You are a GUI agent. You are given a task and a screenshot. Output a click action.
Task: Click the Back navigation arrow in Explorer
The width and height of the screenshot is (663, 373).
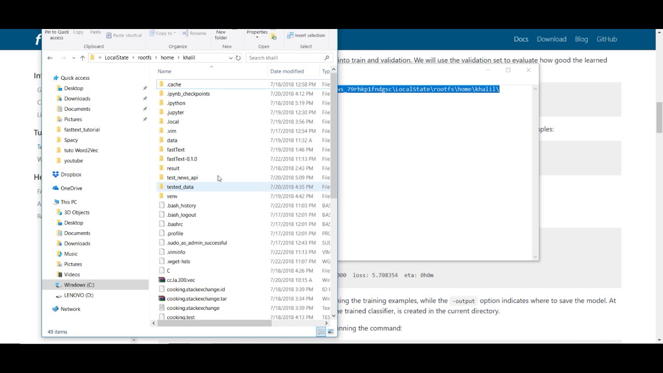click(50, 58)
